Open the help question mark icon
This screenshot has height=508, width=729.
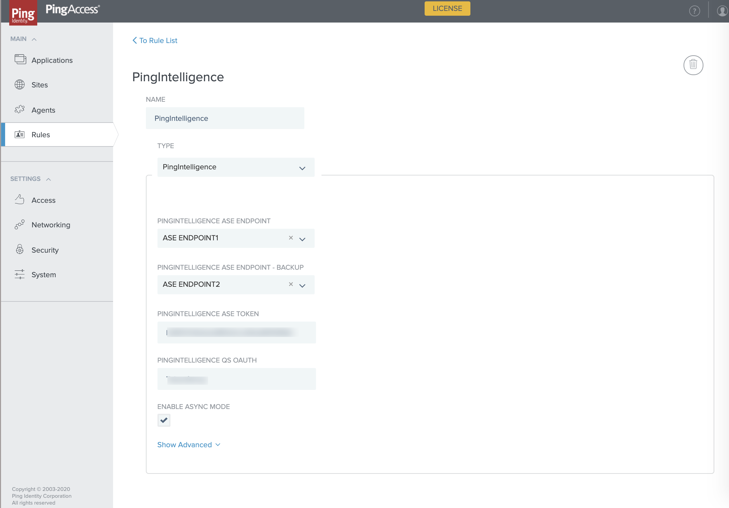pos(694,11)
